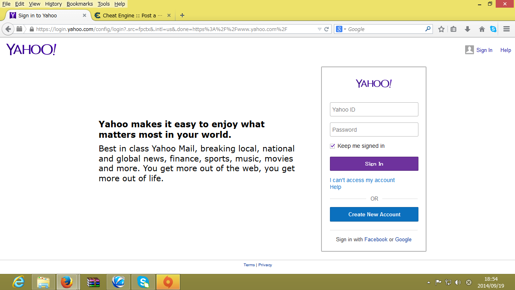Image resolution: width=515 pixels, height=290 pixels.
Task: Toggle the Keep me signed in checkbox
Action: (332, 146)
